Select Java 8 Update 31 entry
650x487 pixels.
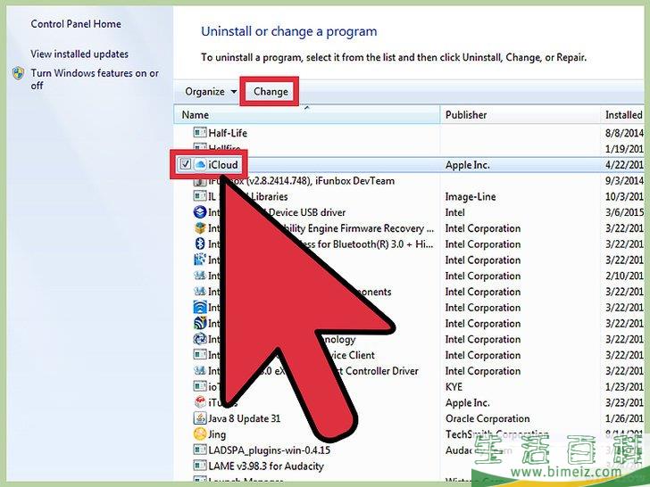point(244,418)
